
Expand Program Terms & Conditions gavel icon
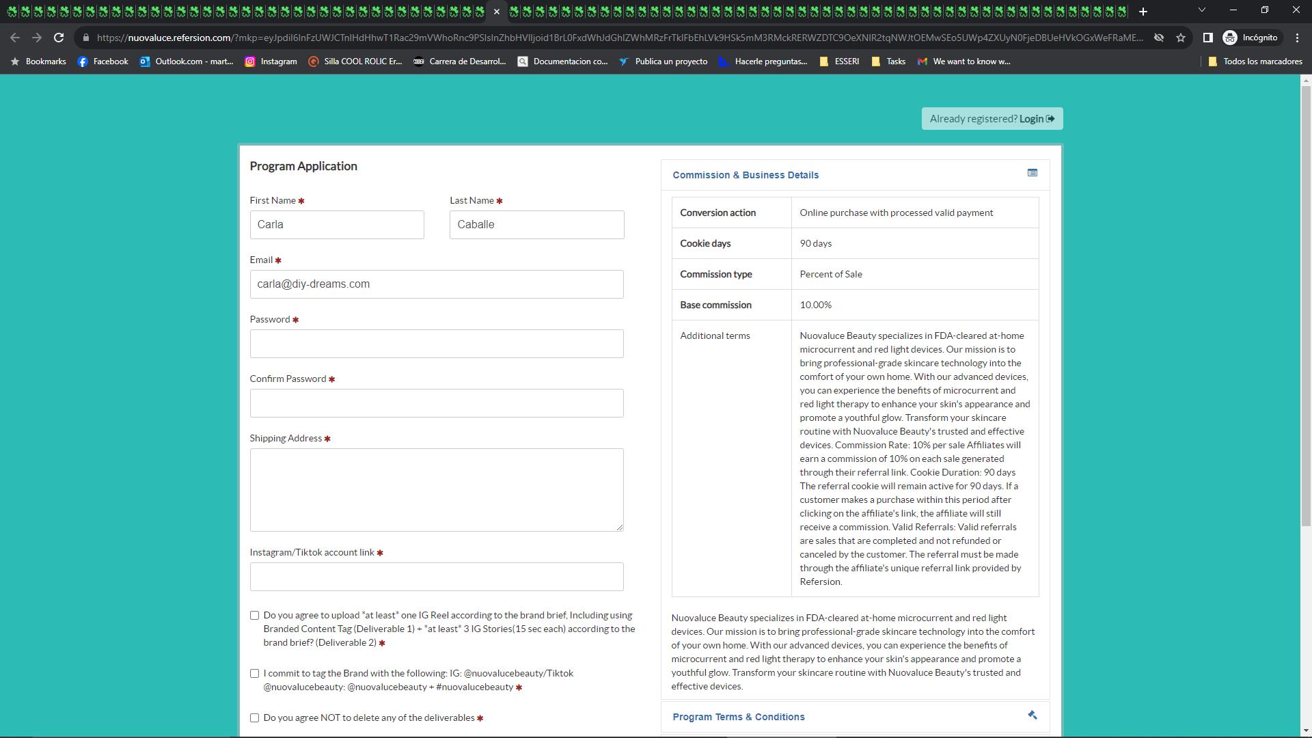point(1033,715)
